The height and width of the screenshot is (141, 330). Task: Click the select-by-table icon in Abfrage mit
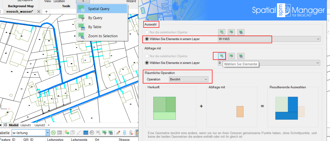241,56
